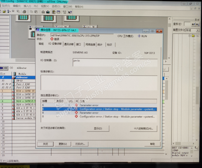Viewport: 202px width, 168px height.
Task: Open the PLC menu
Action: [x=36, y=6]
